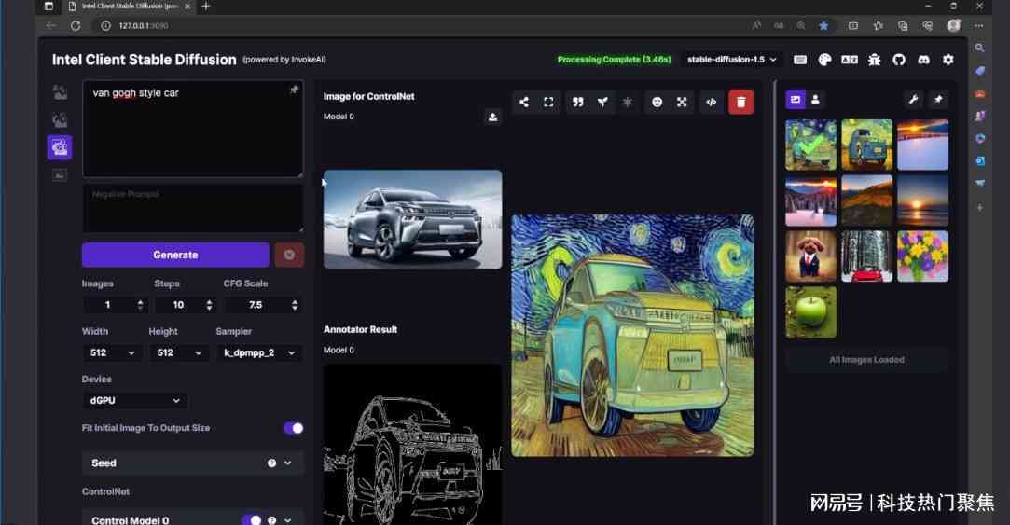Select the highlighted ControlNet tab icon

[x=60, y=147]
